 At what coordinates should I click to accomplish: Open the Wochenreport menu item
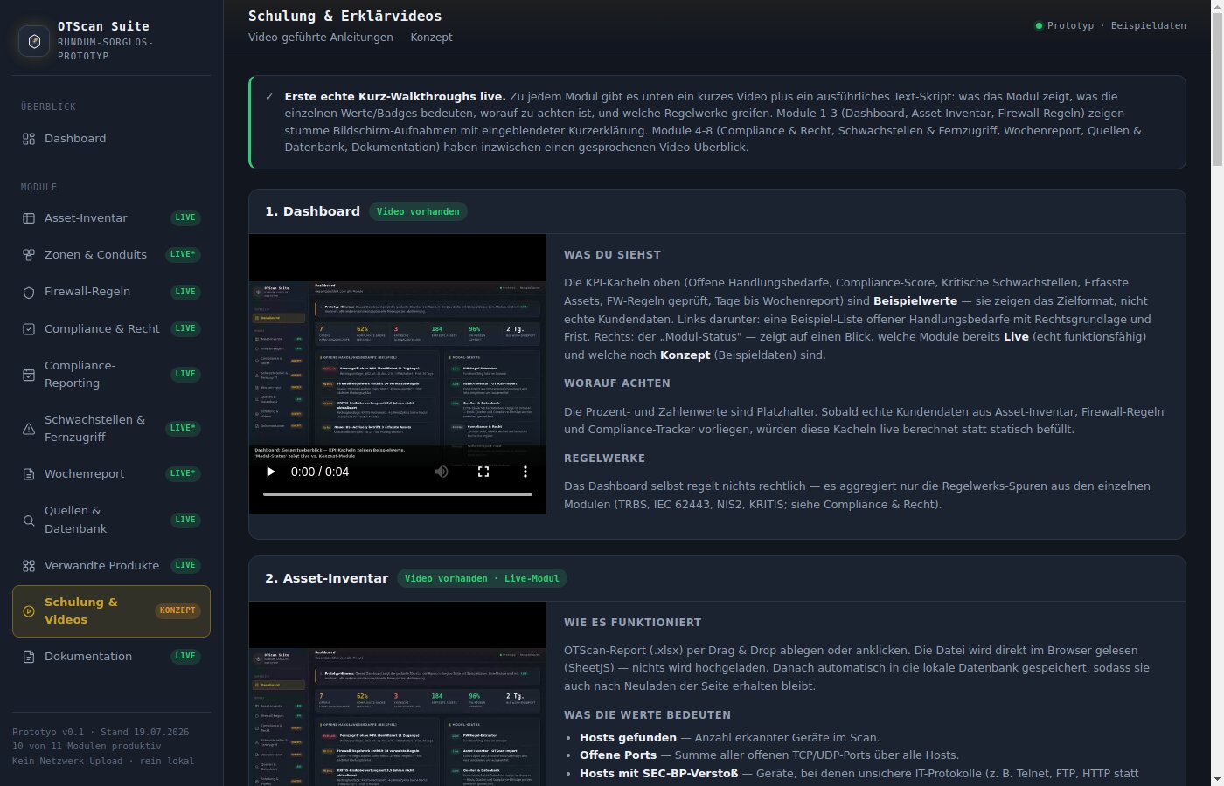coord(111,474)
